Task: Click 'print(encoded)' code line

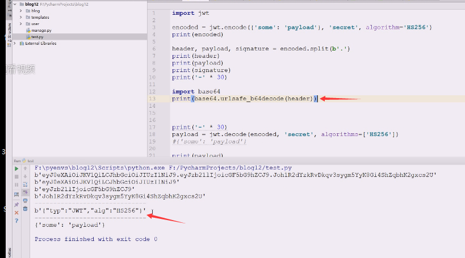Action: [198, 35]
